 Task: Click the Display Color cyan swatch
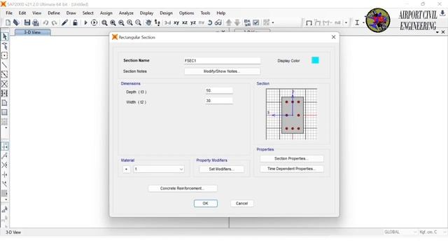point(315,60)
